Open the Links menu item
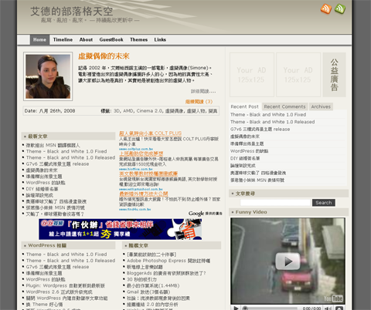Image resolution: width=371 pixels, height=310 pixels. pyautogui.click(x=160, y=39)
